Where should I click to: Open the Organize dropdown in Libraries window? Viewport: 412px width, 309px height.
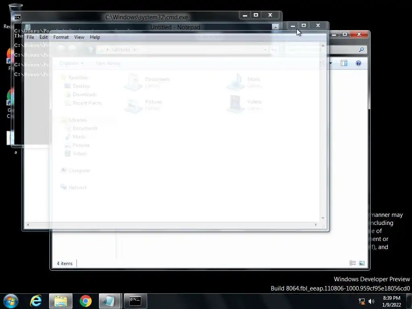point(71,63)
